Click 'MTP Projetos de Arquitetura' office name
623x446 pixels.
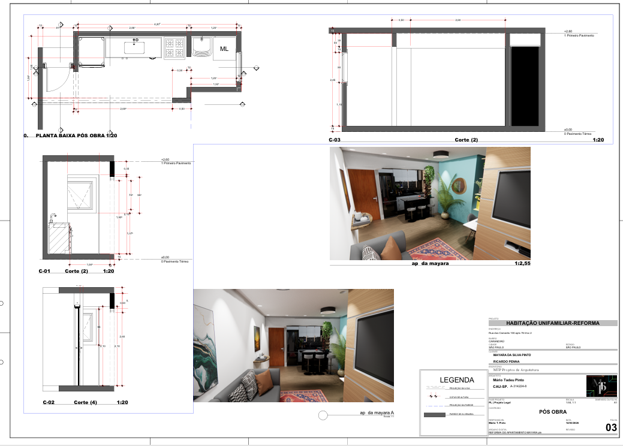(516, 370)
